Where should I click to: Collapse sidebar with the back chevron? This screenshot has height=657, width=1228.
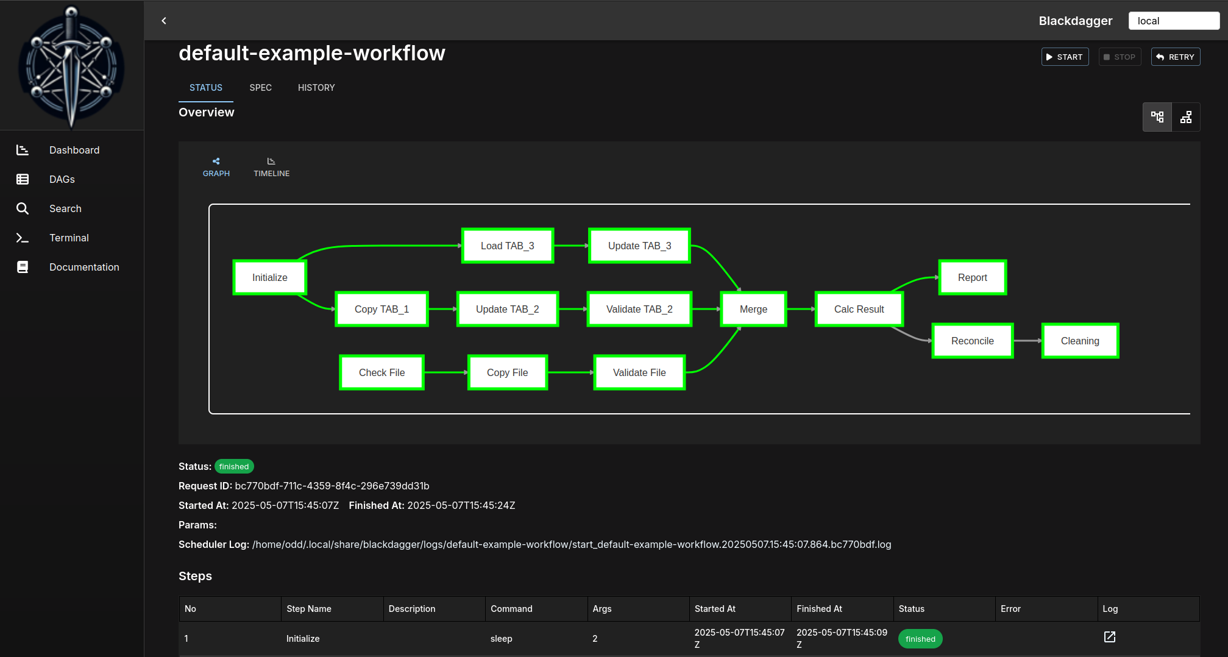point(164,21)
